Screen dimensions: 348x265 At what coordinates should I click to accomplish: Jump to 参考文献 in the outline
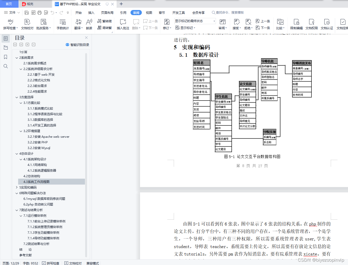(25, 255)
